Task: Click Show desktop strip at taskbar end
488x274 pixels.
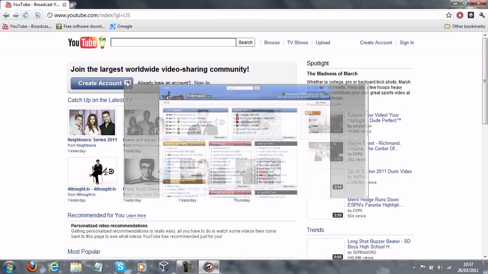Action: click(485, 266)
